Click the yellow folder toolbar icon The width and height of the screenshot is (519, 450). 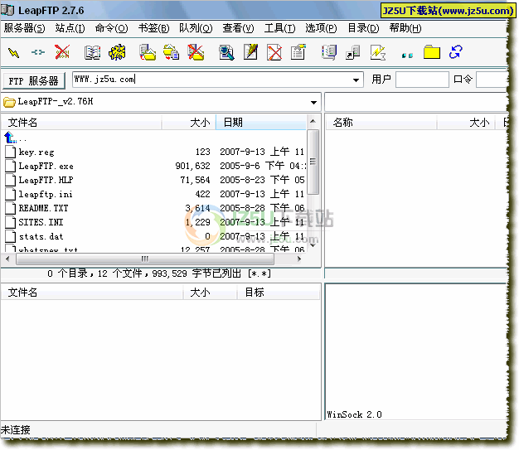432,52
